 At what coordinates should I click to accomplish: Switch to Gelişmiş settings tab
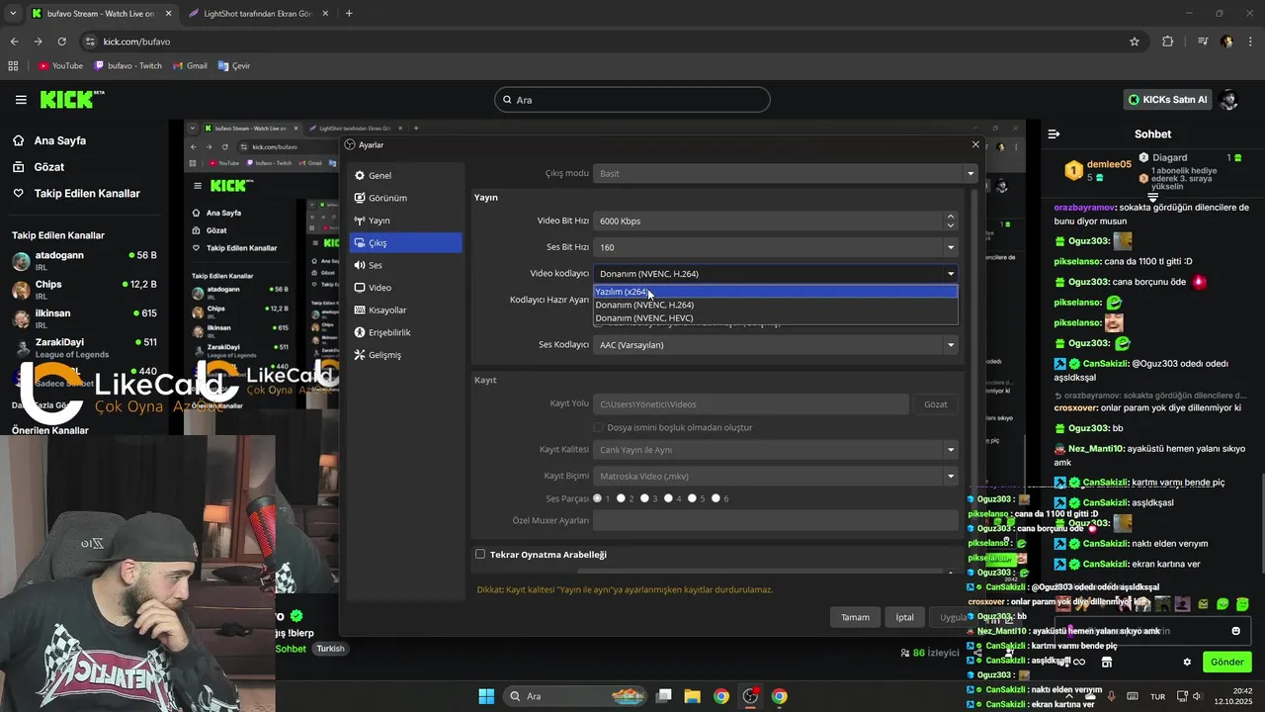(405, 355)
